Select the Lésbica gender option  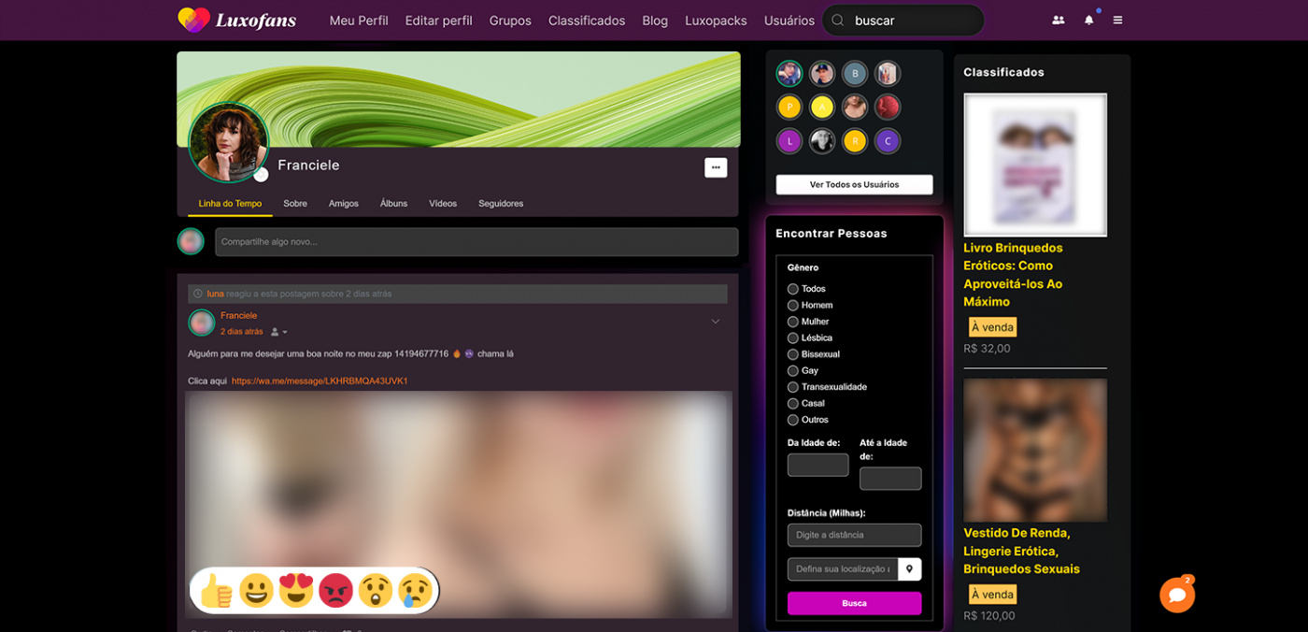click(793, 338)
